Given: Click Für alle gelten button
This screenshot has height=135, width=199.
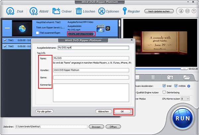Looking at the screenshot, I should (x=44, y=112).
